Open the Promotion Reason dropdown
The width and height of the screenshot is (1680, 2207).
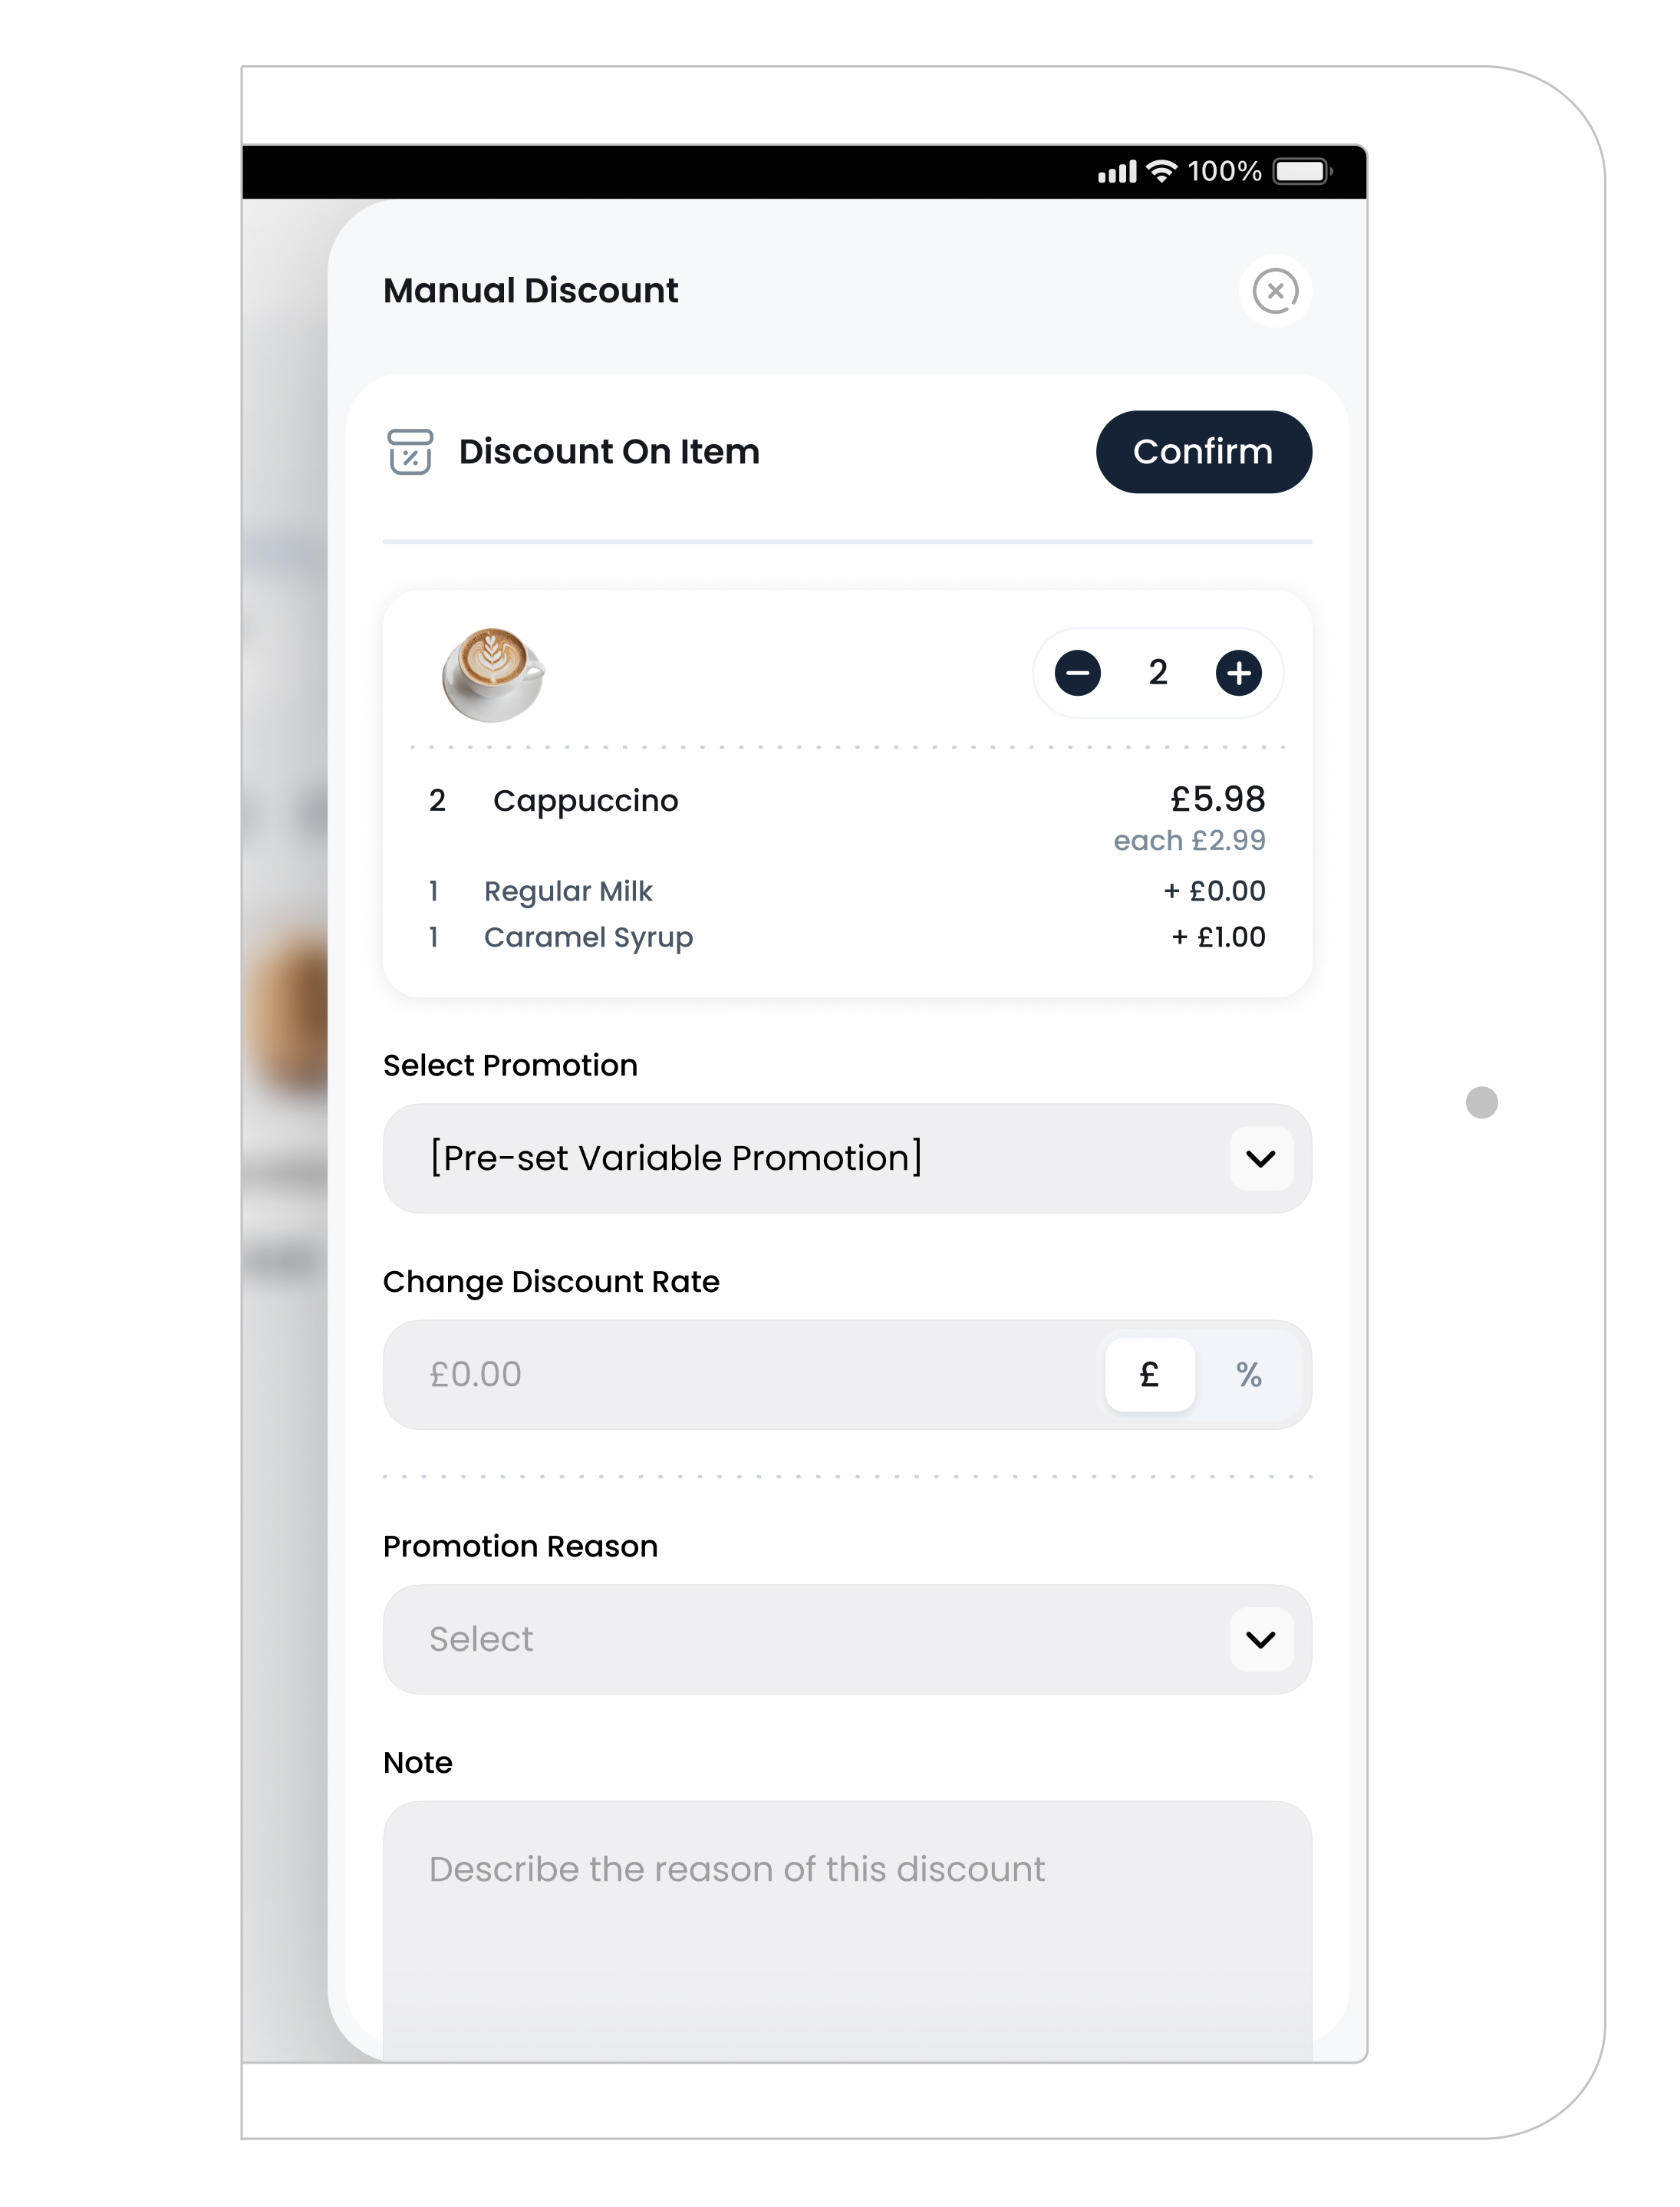click(846, 1638)
